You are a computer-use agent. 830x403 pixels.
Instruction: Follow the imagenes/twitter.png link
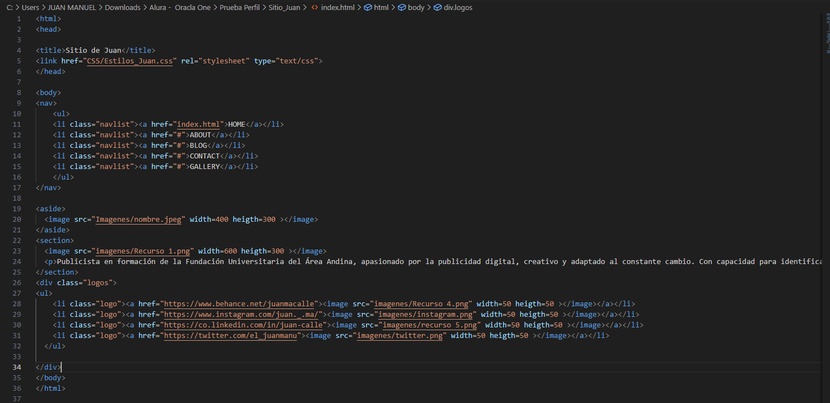pos(399,335)
